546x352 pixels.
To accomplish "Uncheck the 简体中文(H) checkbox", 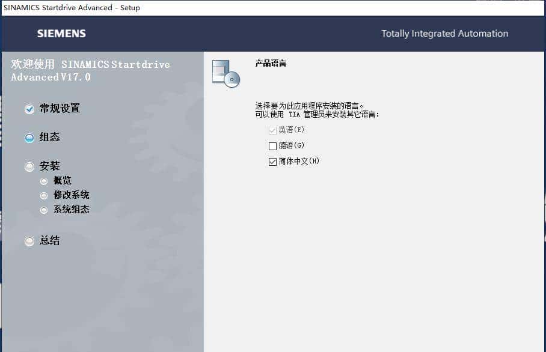I will [x=274, y=161].
